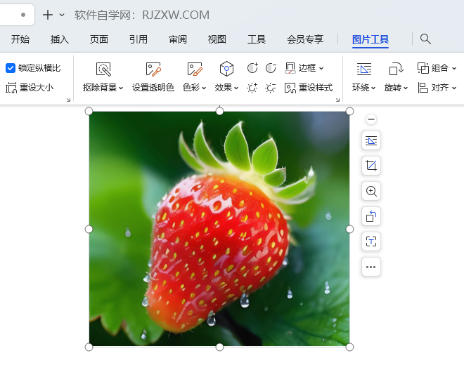
Task: Click the 环绕 wrap icon in ribbon
Action: [363, 69]
